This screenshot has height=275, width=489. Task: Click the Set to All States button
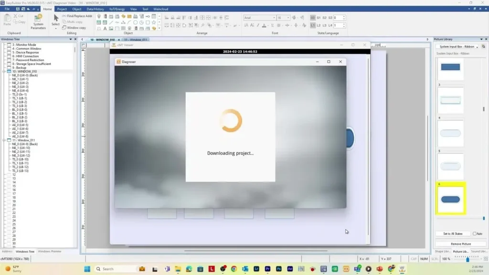coord(453,233)
